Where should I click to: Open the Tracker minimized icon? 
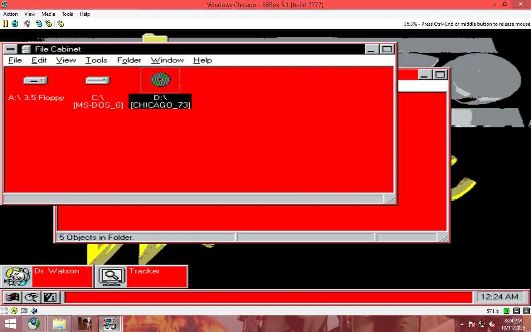click(x=111, y=277)
